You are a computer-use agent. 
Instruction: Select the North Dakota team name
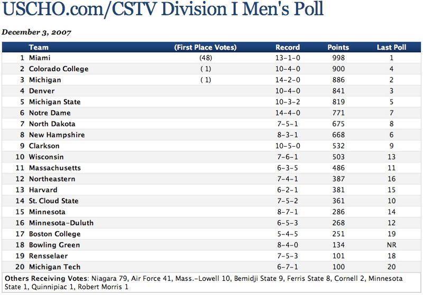coord(52,124)
